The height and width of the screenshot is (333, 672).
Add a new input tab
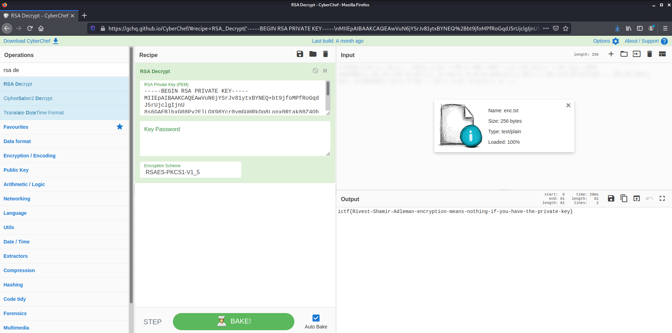coord(611,54)
